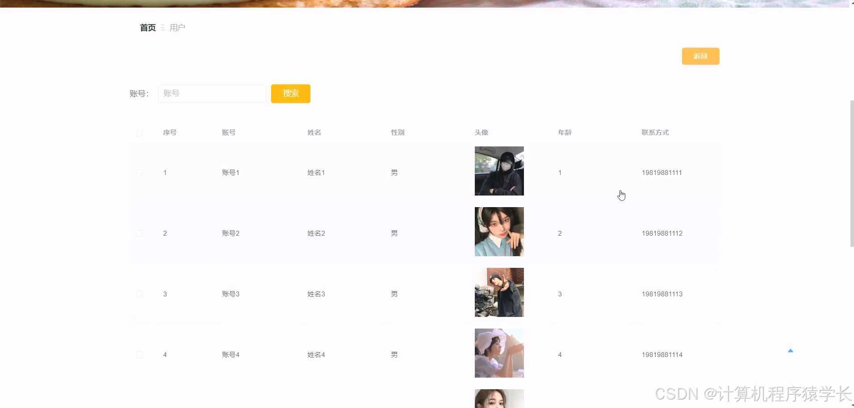
Task: Click the back-to-top arrow icon
Action: pyautogui.click(x=791, y=351)
